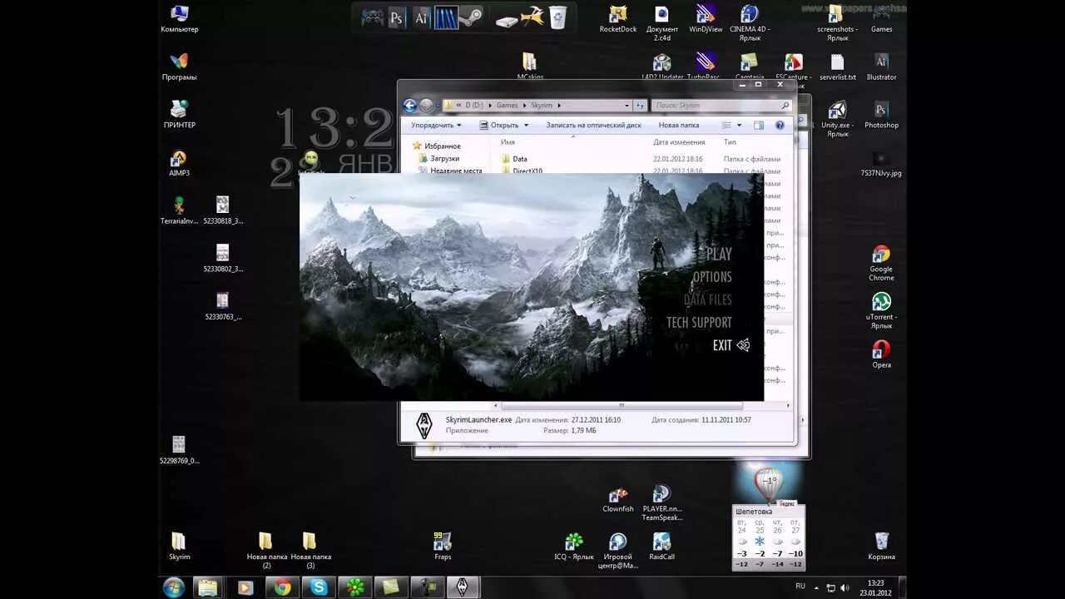The width and height of the screenshot is (1065, 599).
Task: Open ICQ desktop shortcut
Action: pos(574,546)
